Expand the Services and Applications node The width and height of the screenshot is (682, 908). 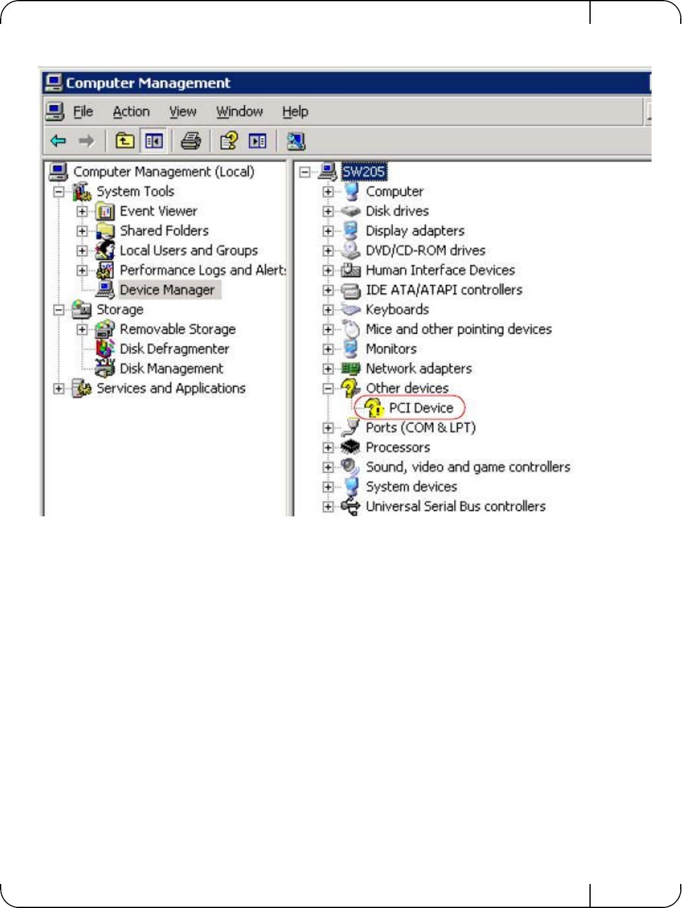point(59,389)
